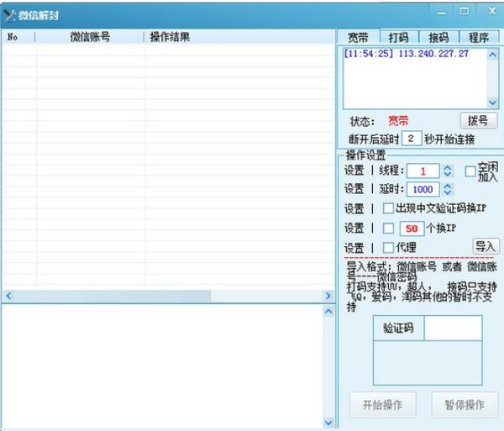Tick 出现中文验证码换IP checkbox
This screenshot has width=504, height=431.
point(388,208)
